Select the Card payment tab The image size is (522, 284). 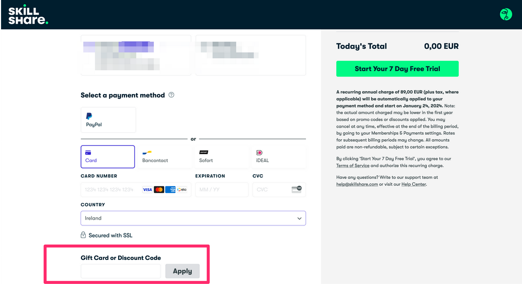[108, 156]
